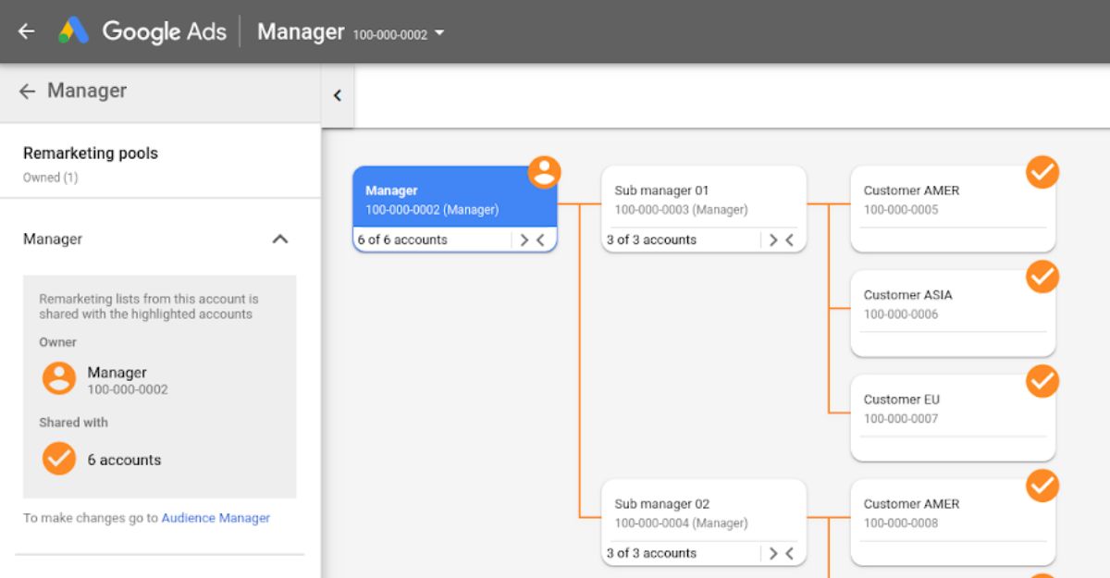Collapse Sub manager 01 with left chevron
This screenshot has height=578, width=1110.
(790, 240)
